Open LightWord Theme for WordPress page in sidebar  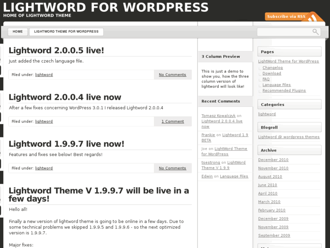pos(289,61)
